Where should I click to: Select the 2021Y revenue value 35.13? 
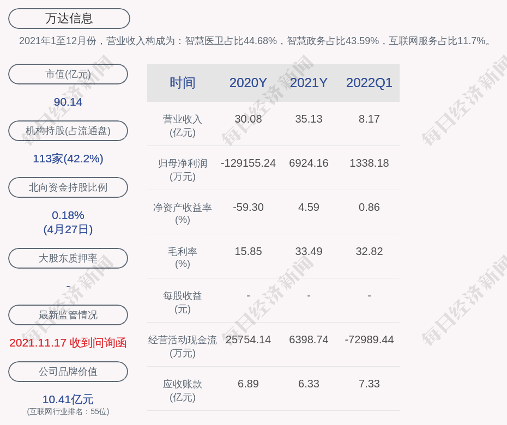(309, 119)
